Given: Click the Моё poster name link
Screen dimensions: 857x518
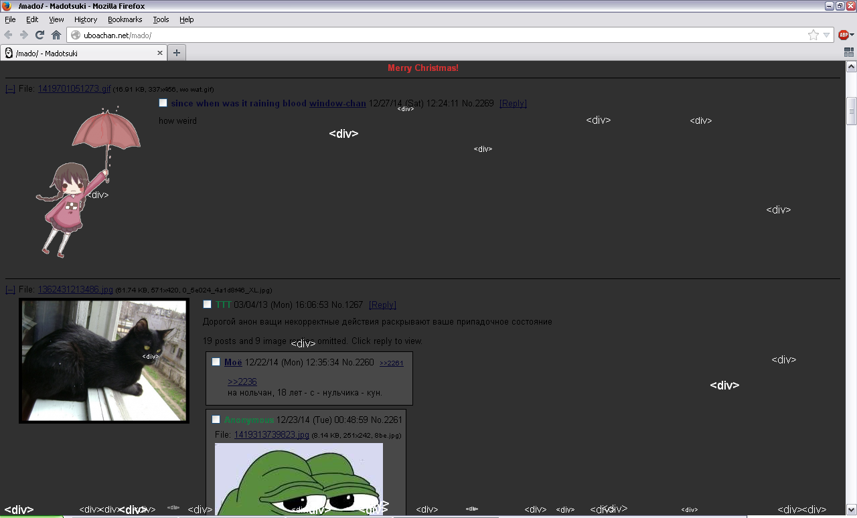Looking at the screenshot, I should [x=233, y=363].
